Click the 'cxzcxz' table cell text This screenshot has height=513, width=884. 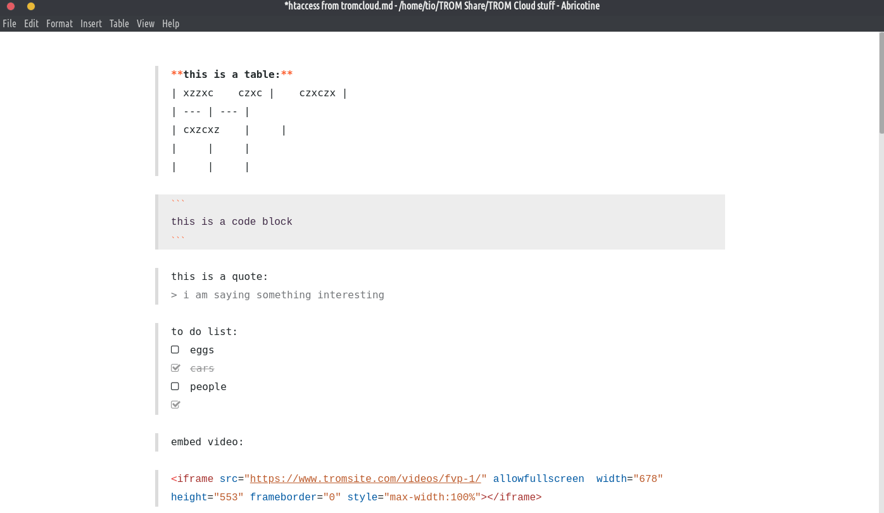(x=201, y=130)
